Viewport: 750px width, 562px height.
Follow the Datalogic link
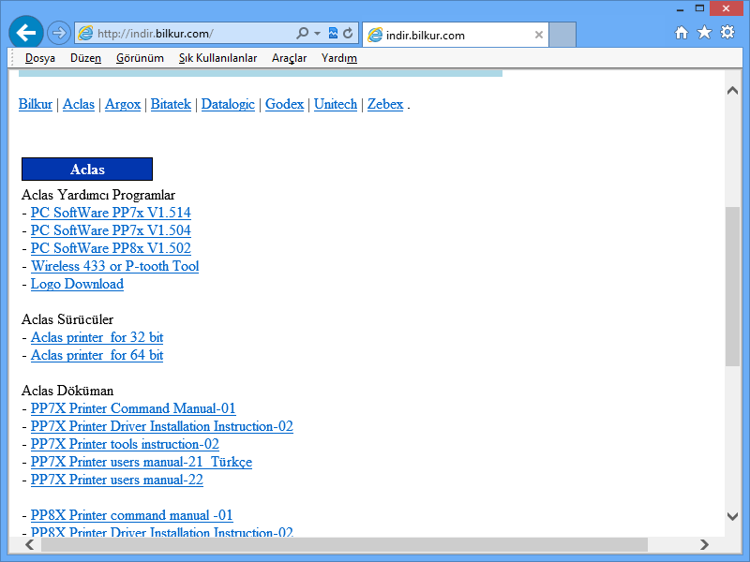[228, 104]
